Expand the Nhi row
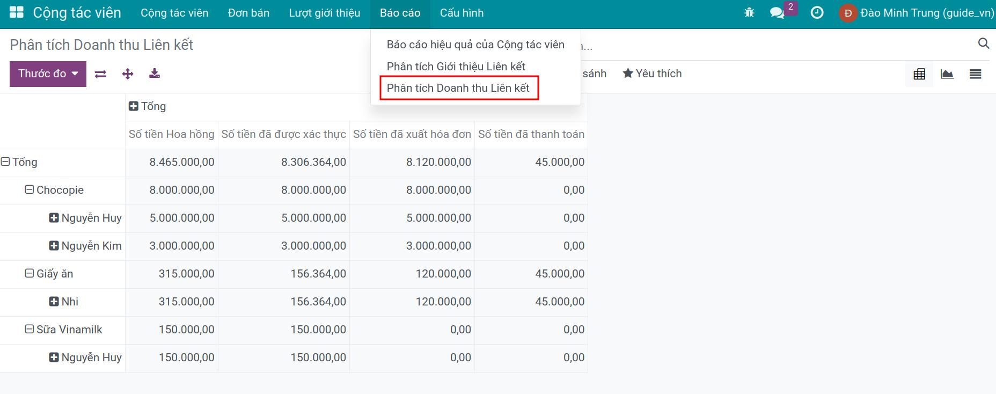Image resolution: width=996 pixels, height=394 pixels. (64, 302)
